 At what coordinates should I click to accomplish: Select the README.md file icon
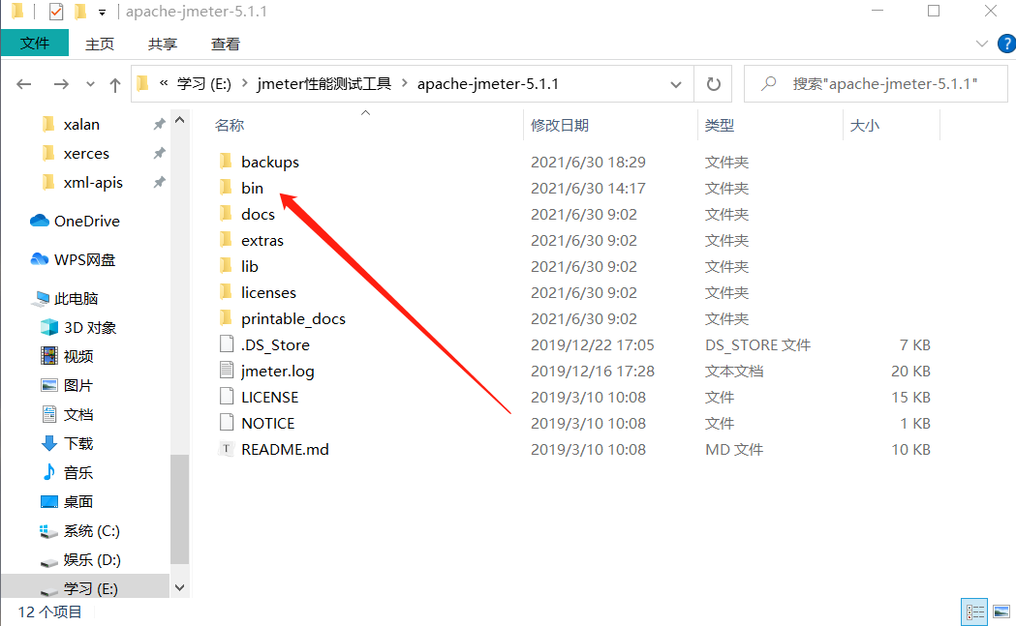click(226, 449)
